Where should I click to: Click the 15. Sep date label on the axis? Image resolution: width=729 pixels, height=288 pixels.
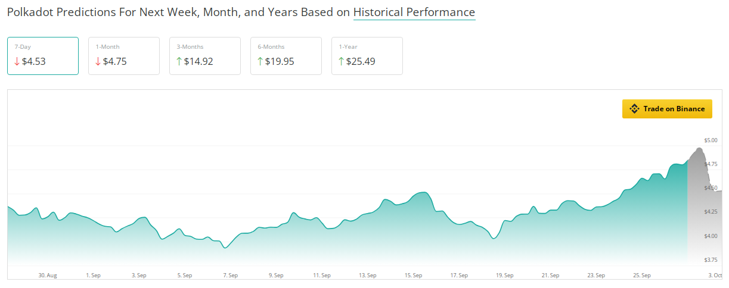[413, 276]
